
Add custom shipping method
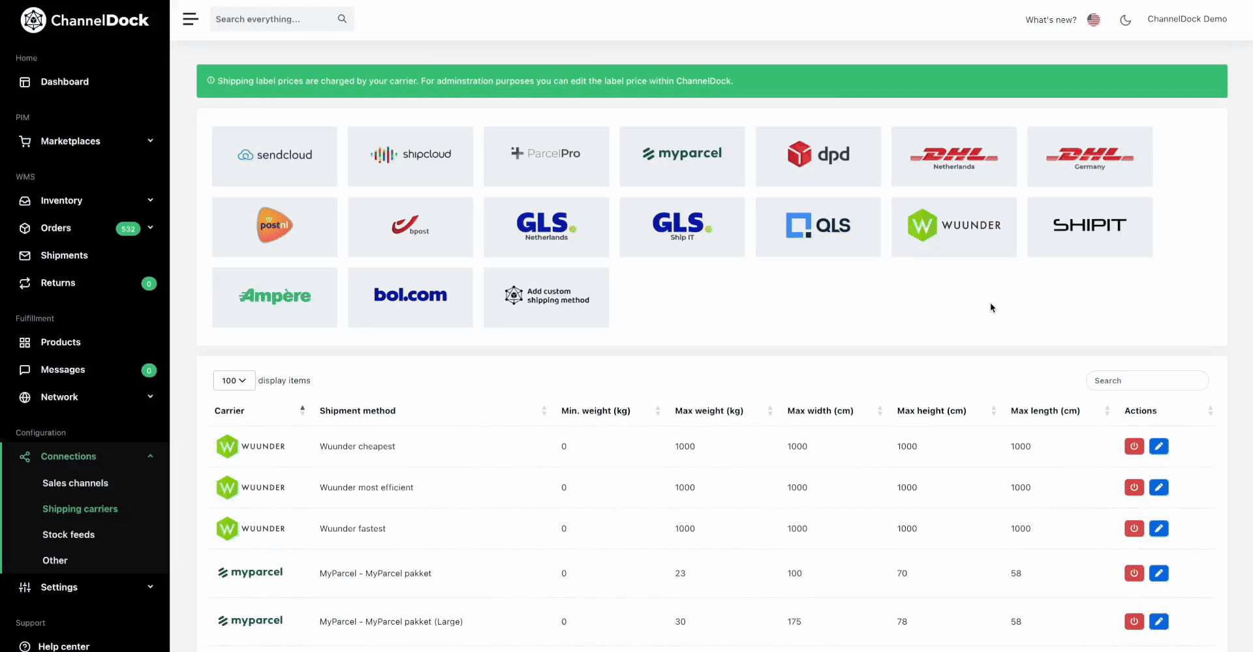(546, 297)
